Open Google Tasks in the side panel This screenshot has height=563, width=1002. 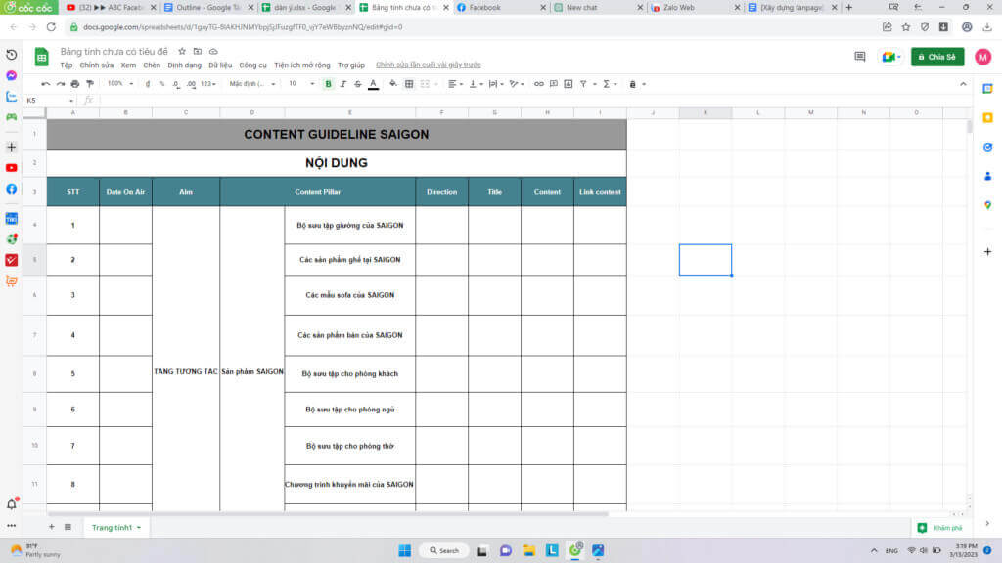click(x=988, y=148)
